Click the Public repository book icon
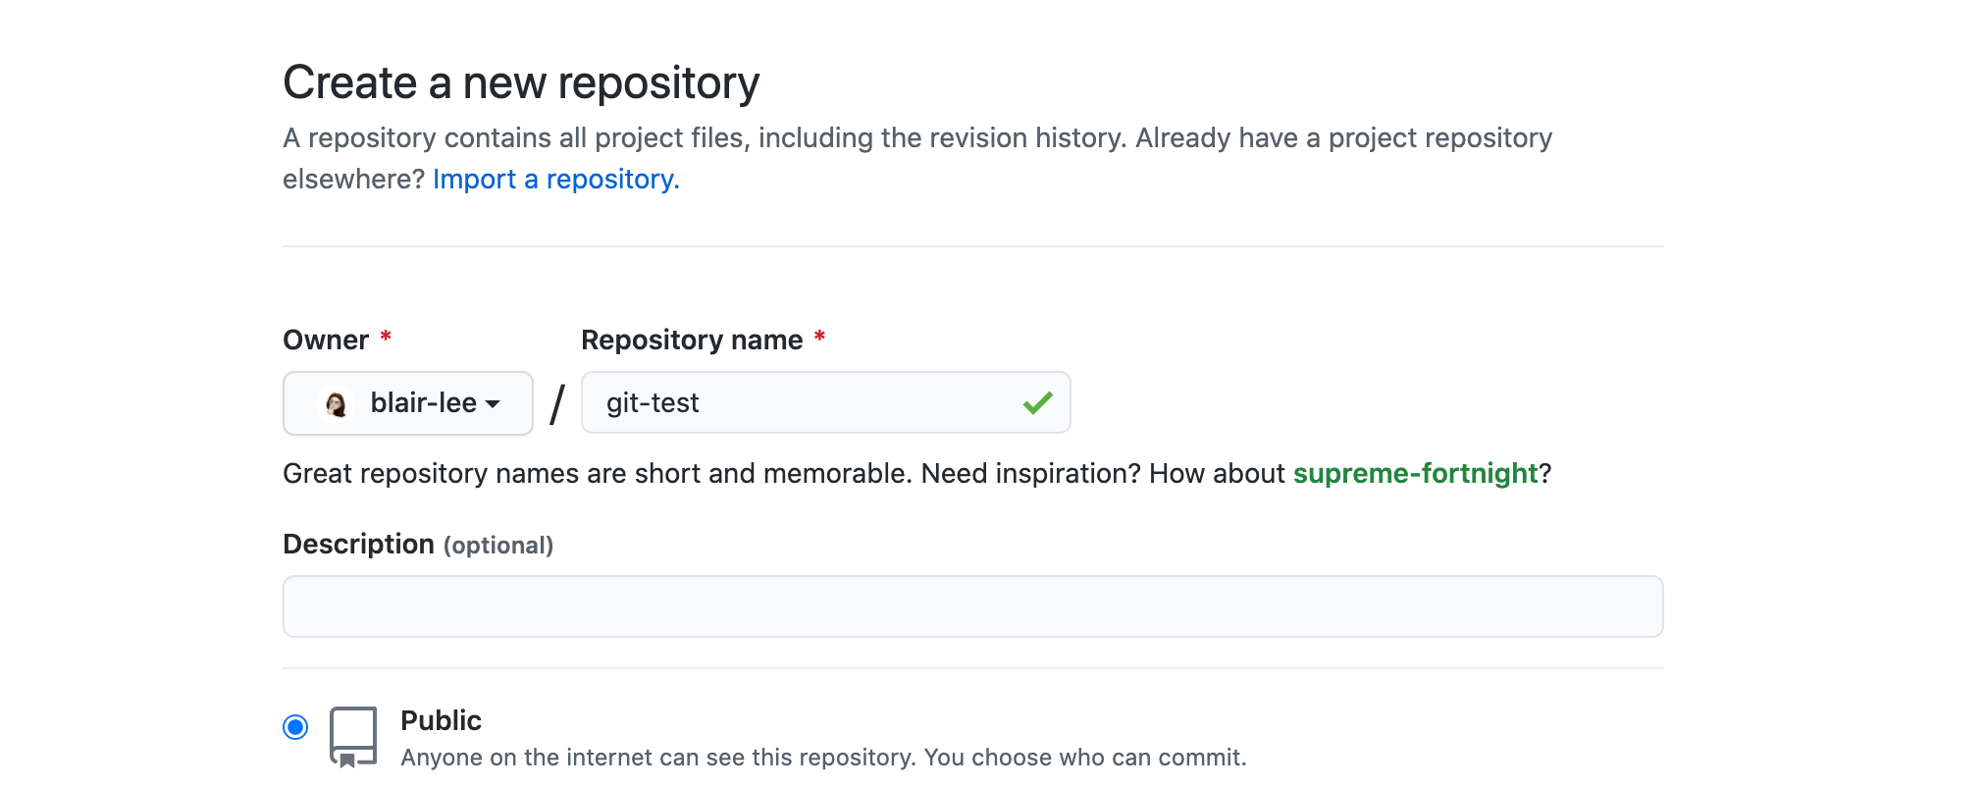 (x=353, y=736)
